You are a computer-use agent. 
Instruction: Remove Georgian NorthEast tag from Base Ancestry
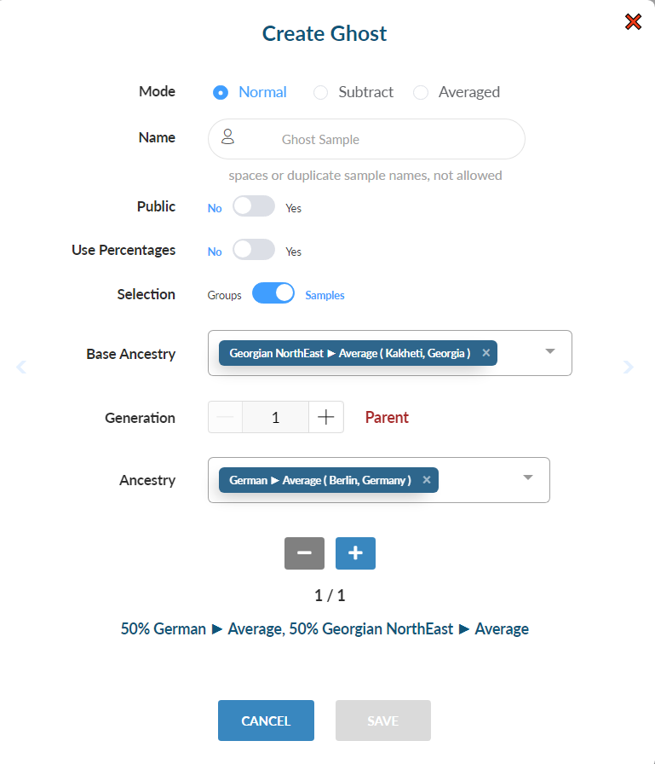[x=486, y=353]
